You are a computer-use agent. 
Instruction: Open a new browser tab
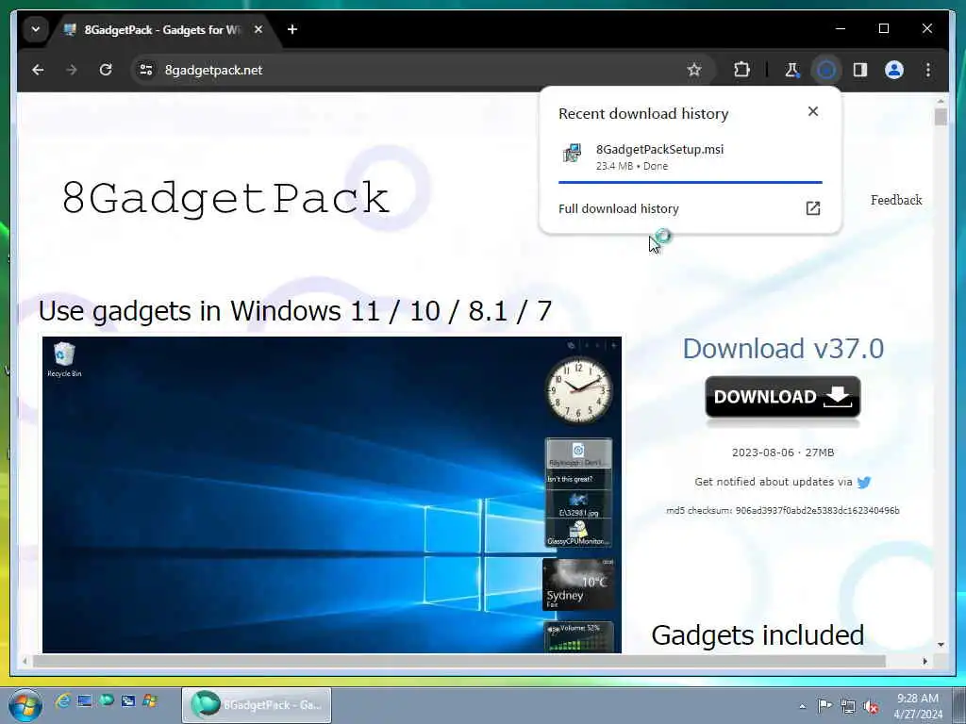click(292, 29)
